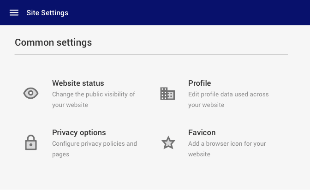Open the Favicon setting title
This screenshot has width=310, height=190.
coord(202,132)
